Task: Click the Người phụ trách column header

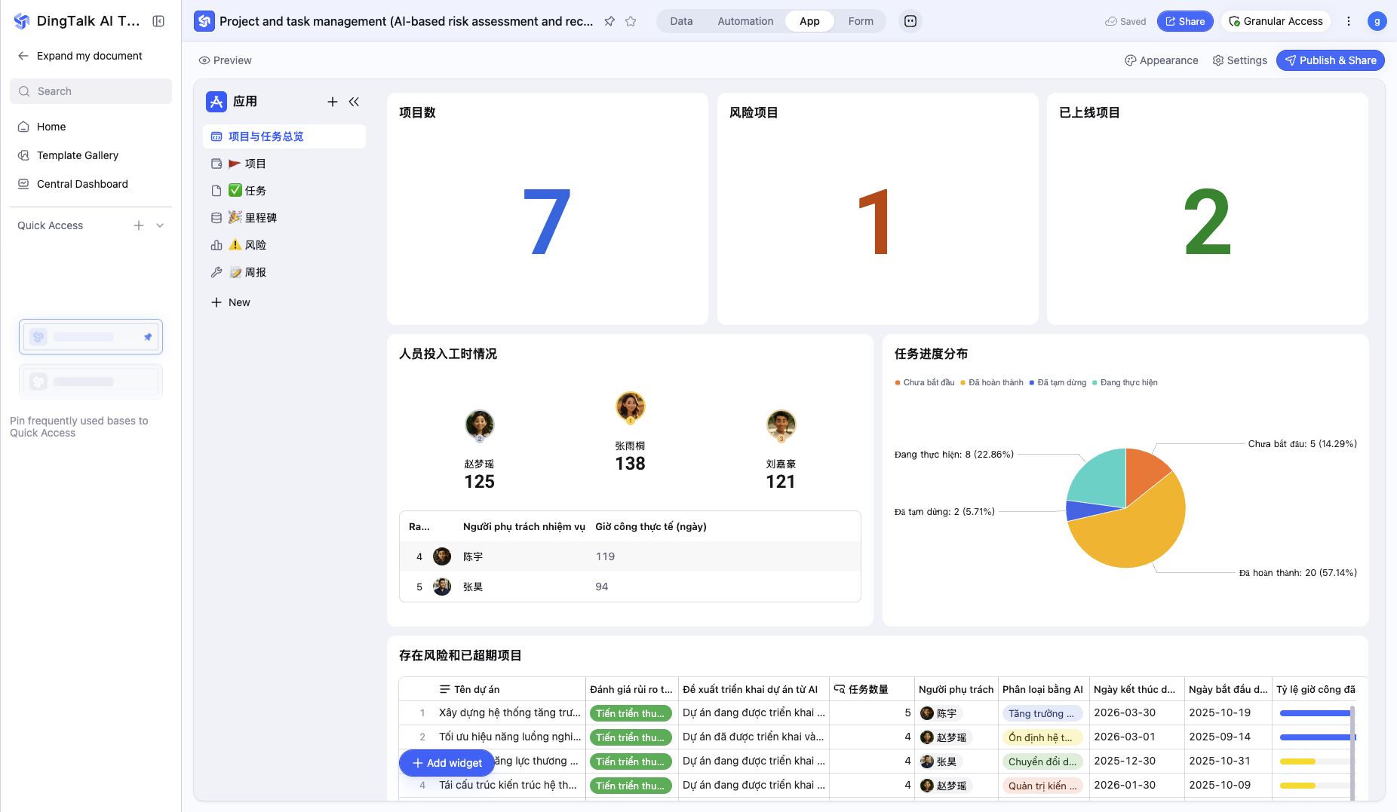Action: (x=956, y=689)
